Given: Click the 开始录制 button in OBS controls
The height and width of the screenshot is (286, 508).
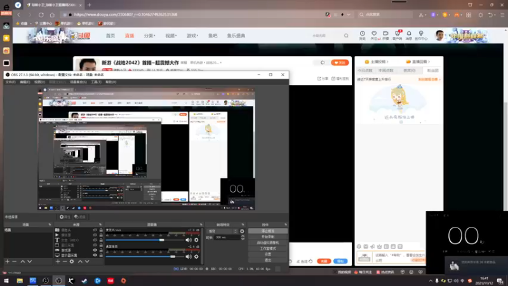Looking at the screenshot, I should tap(267, 237).
